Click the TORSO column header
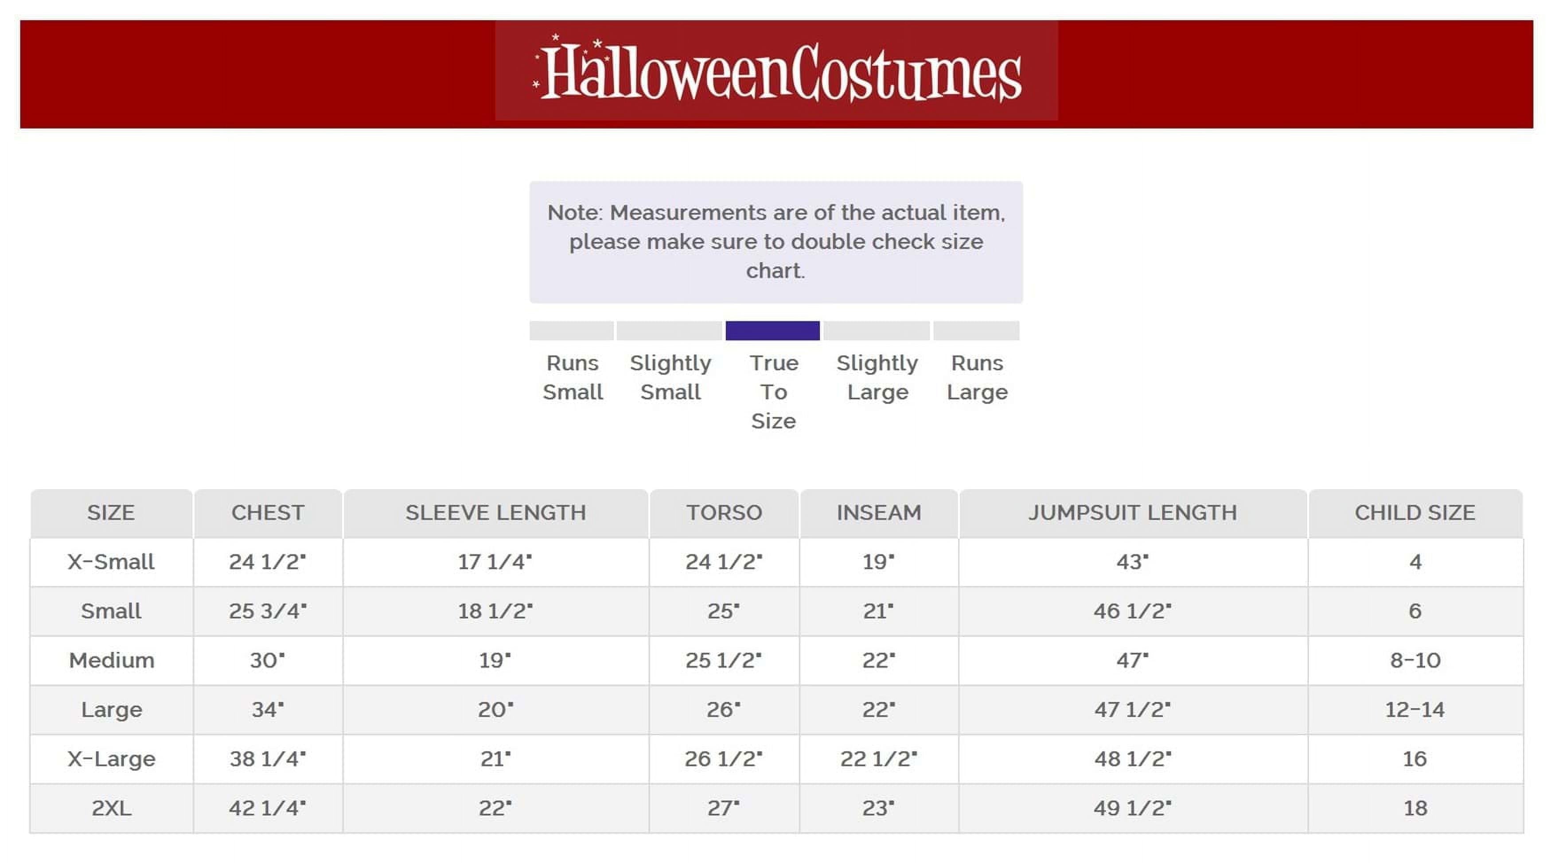 tap(725, 513)
